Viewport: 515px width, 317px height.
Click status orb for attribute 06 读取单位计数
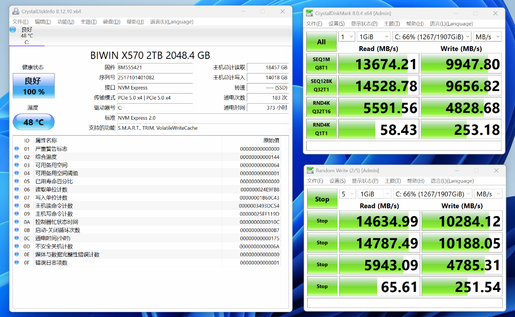point(17,189)
